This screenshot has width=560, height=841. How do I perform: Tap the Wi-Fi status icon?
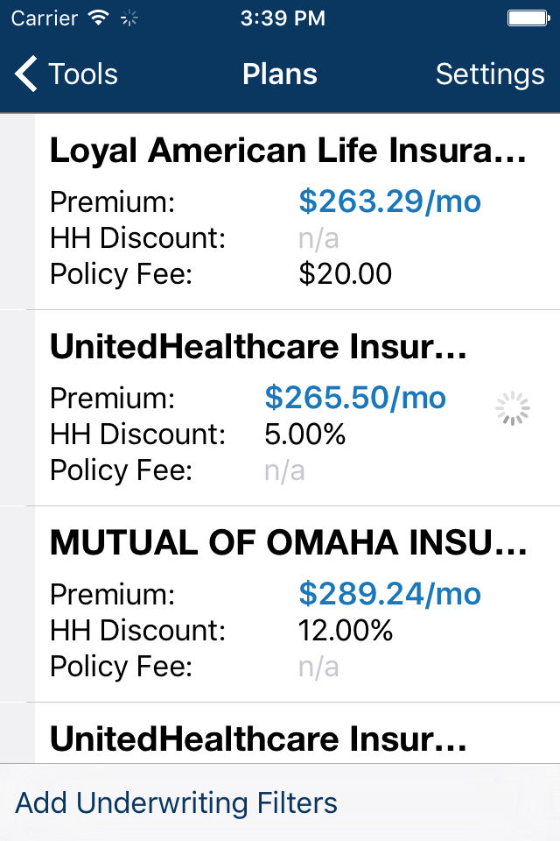pyautogui.click(x=99, y=18)
